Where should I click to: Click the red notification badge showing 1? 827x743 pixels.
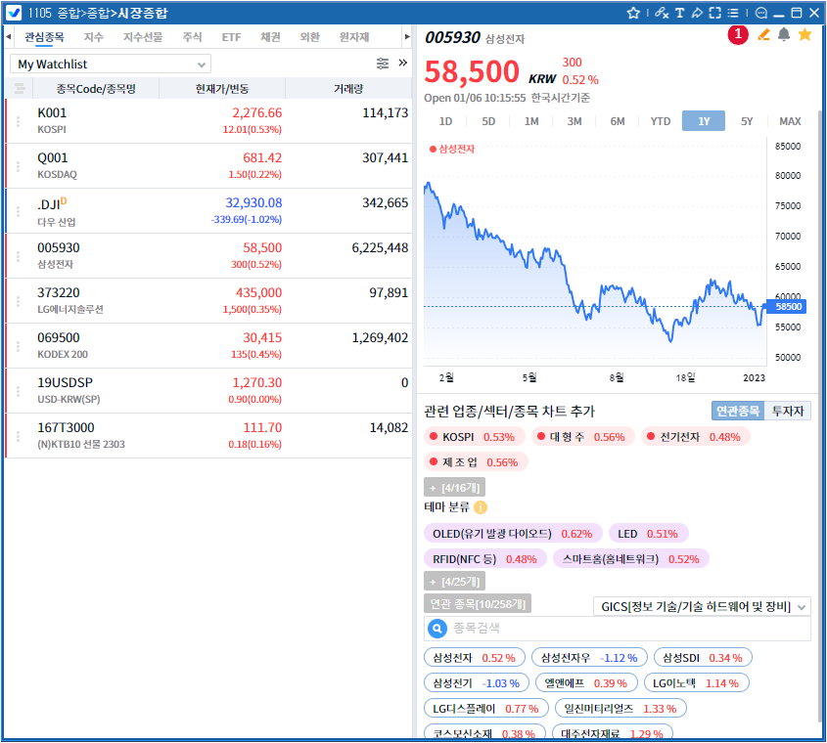pos(737,35)
